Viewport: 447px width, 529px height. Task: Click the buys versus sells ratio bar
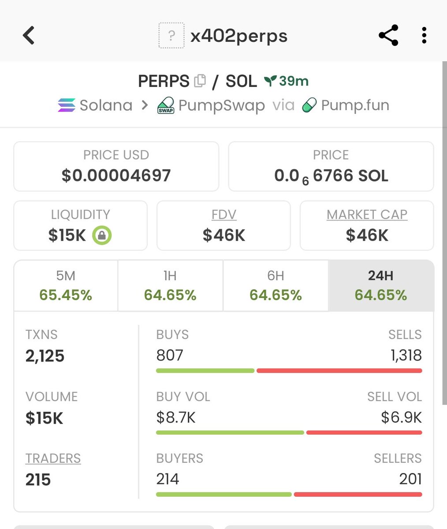pos(289,371)
